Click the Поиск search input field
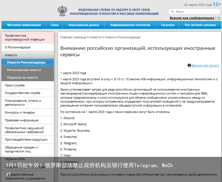This screenshot has height=182, width=222. click(194, 11)
